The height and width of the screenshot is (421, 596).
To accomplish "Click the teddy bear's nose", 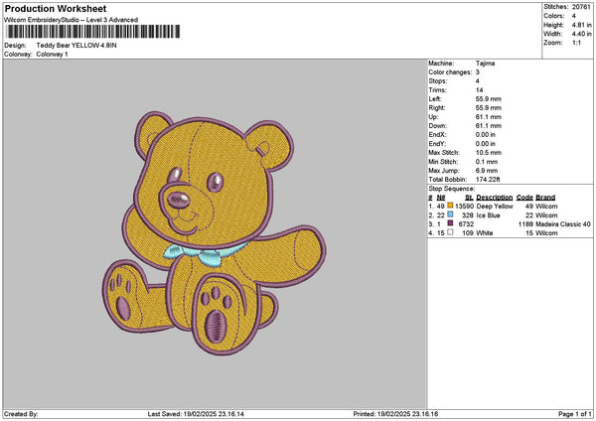I will (x=181, y=200).
